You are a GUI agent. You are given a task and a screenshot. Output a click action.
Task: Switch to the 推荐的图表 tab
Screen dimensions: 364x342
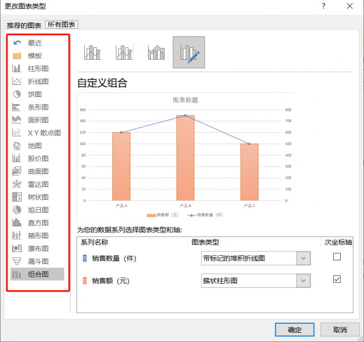coord(24,25)
